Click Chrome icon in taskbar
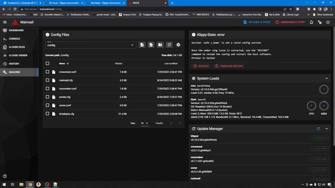Viewport: 335px width, 188px height. pos(30,184)
